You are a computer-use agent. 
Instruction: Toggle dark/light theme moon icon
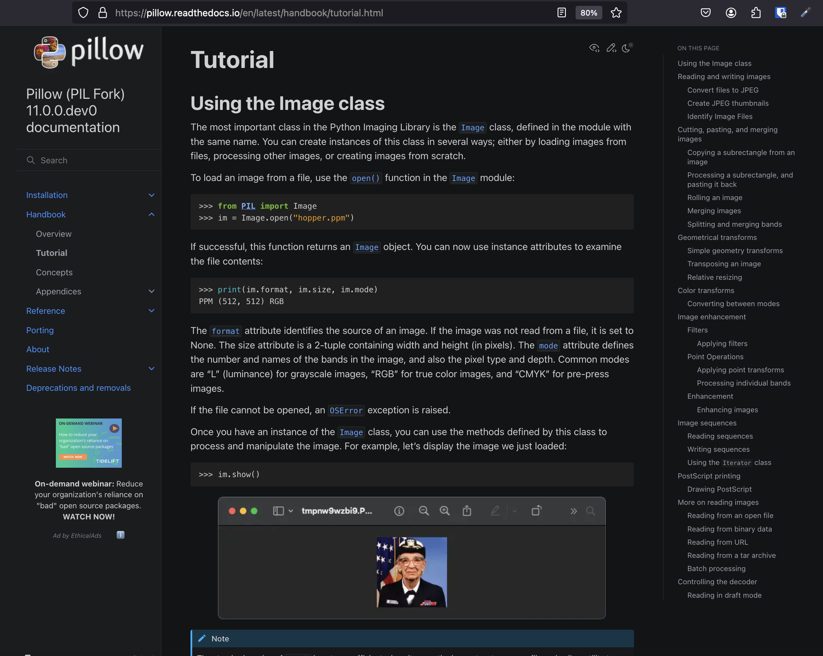click(627, 47)
